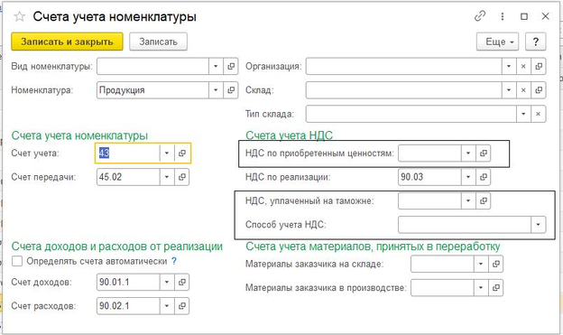Open the Вид номенклатуры record icon
Image resolution: width=563 pixels, height=335 pixels.
231,66
